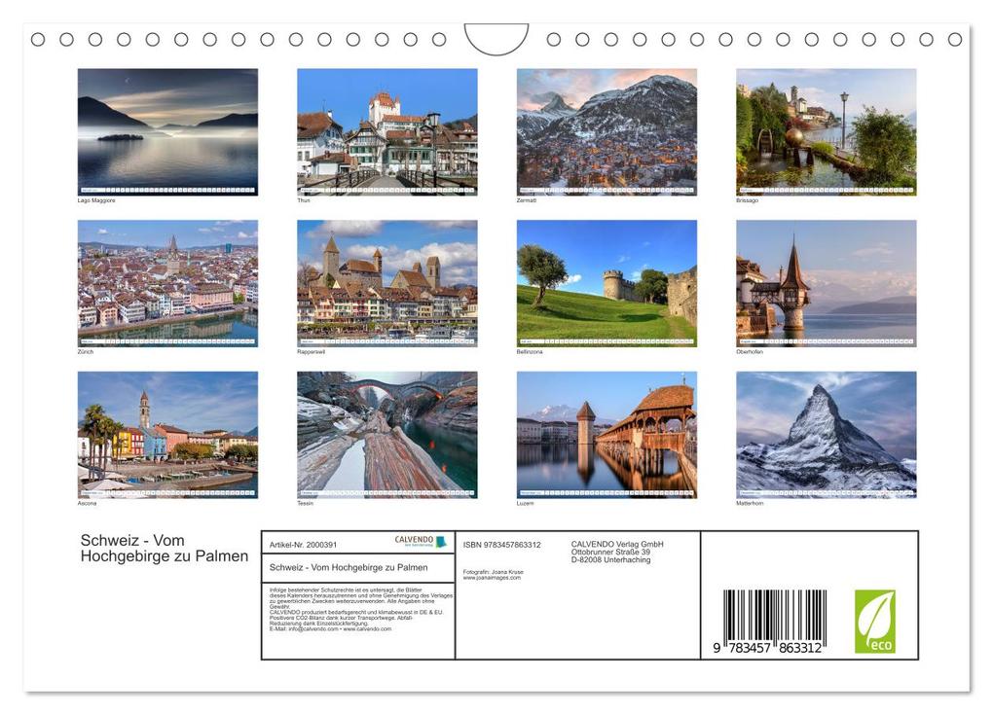Open the Thun castle photo
The width and height of the screenshot is (993, 715).
[x=386, y=131]
